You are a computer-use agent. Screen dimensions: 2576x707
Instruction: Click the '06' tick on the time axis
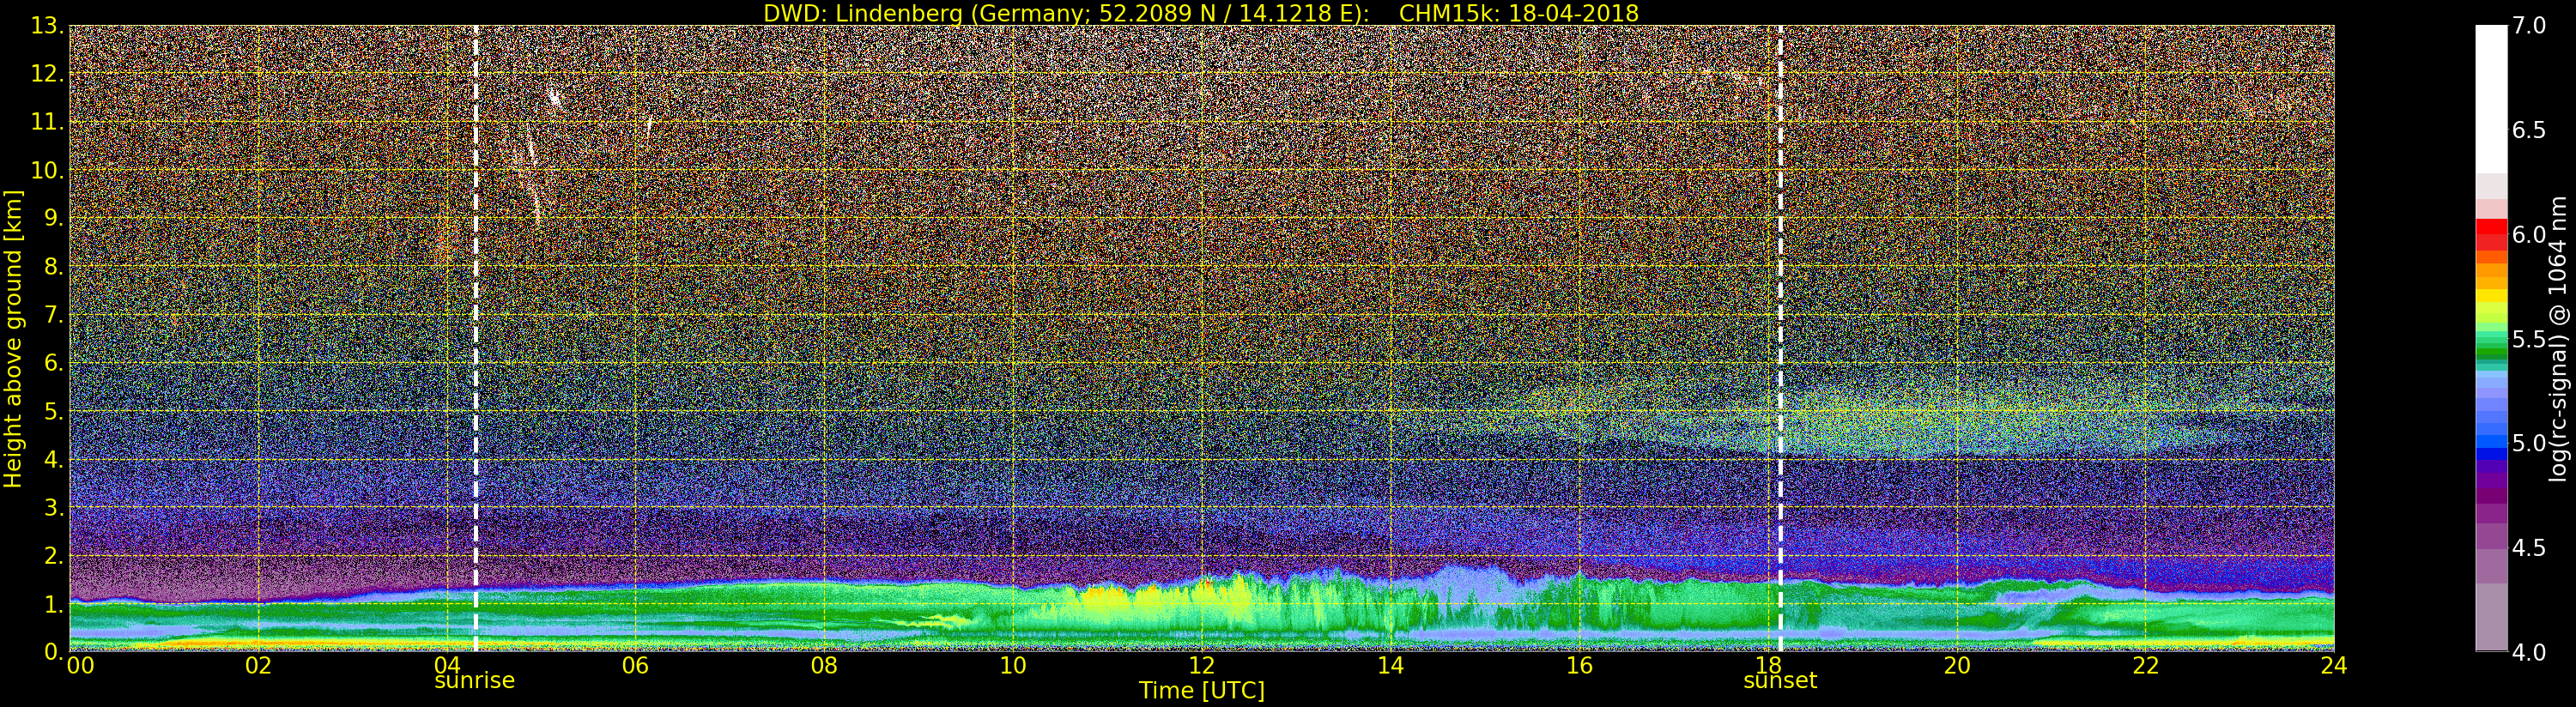[635, 666]
